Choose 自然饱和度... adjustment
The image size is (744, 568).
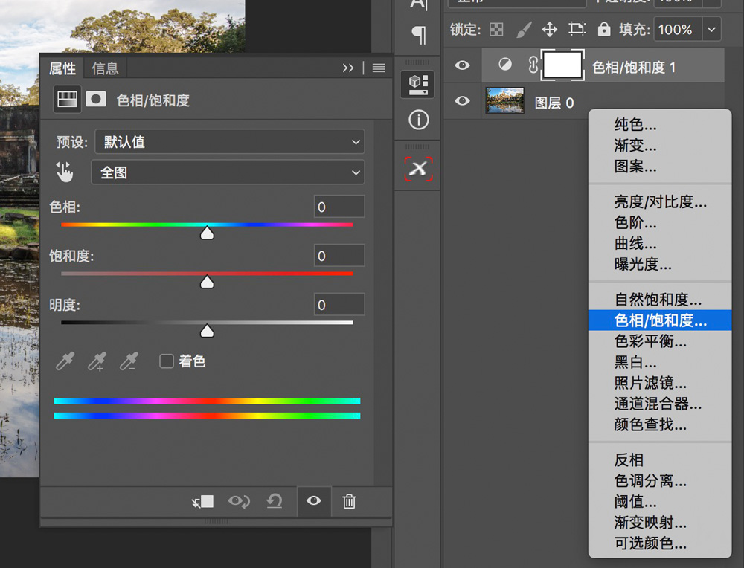(659, 300)
